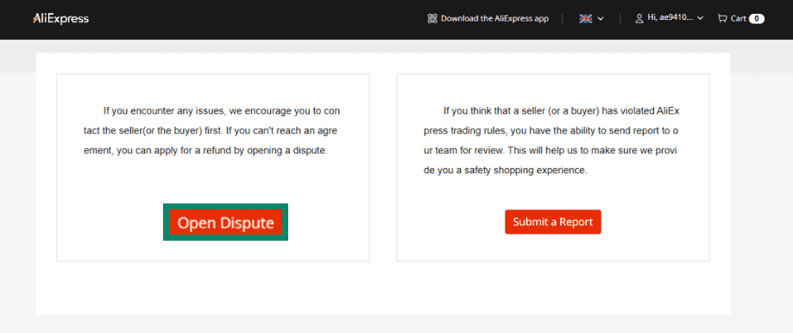Image resolution: width=793 pixels, height=333 pixels.
Task: Click the UK flag language icon
Action: [x=586, y=19]
